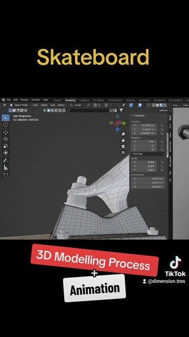The height and width of the screenshot is (337, 189).
Task: Select the Add Cube tool
Action: click(6, 175)
